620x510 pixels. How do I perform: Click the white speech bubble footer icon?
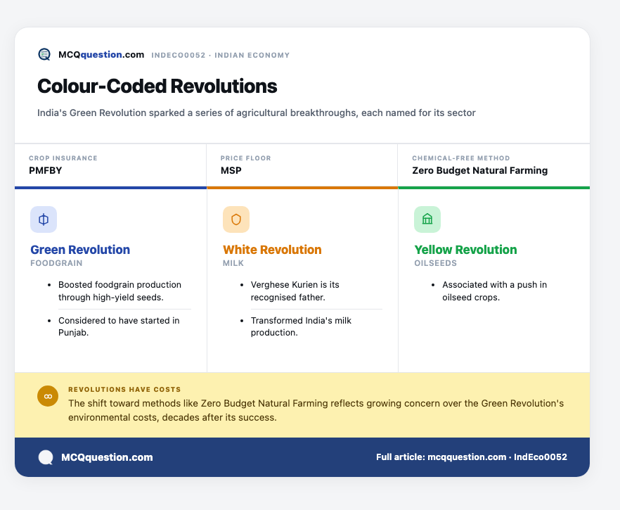pos(46,457)
